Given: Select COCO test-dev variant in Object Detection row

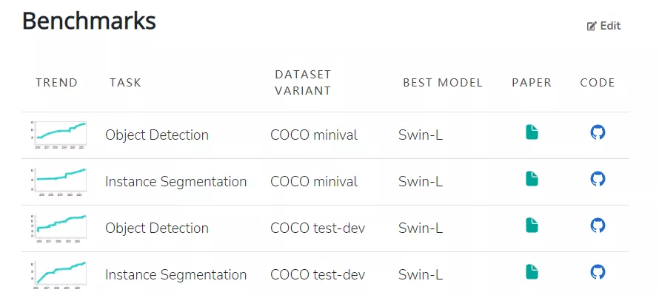Looking at the screenshot, I should 318,228.
